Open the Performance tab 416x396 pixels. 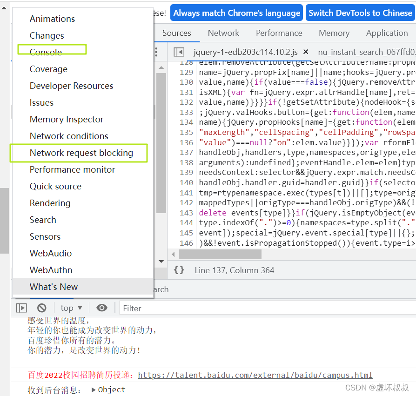tap(279, 33)
